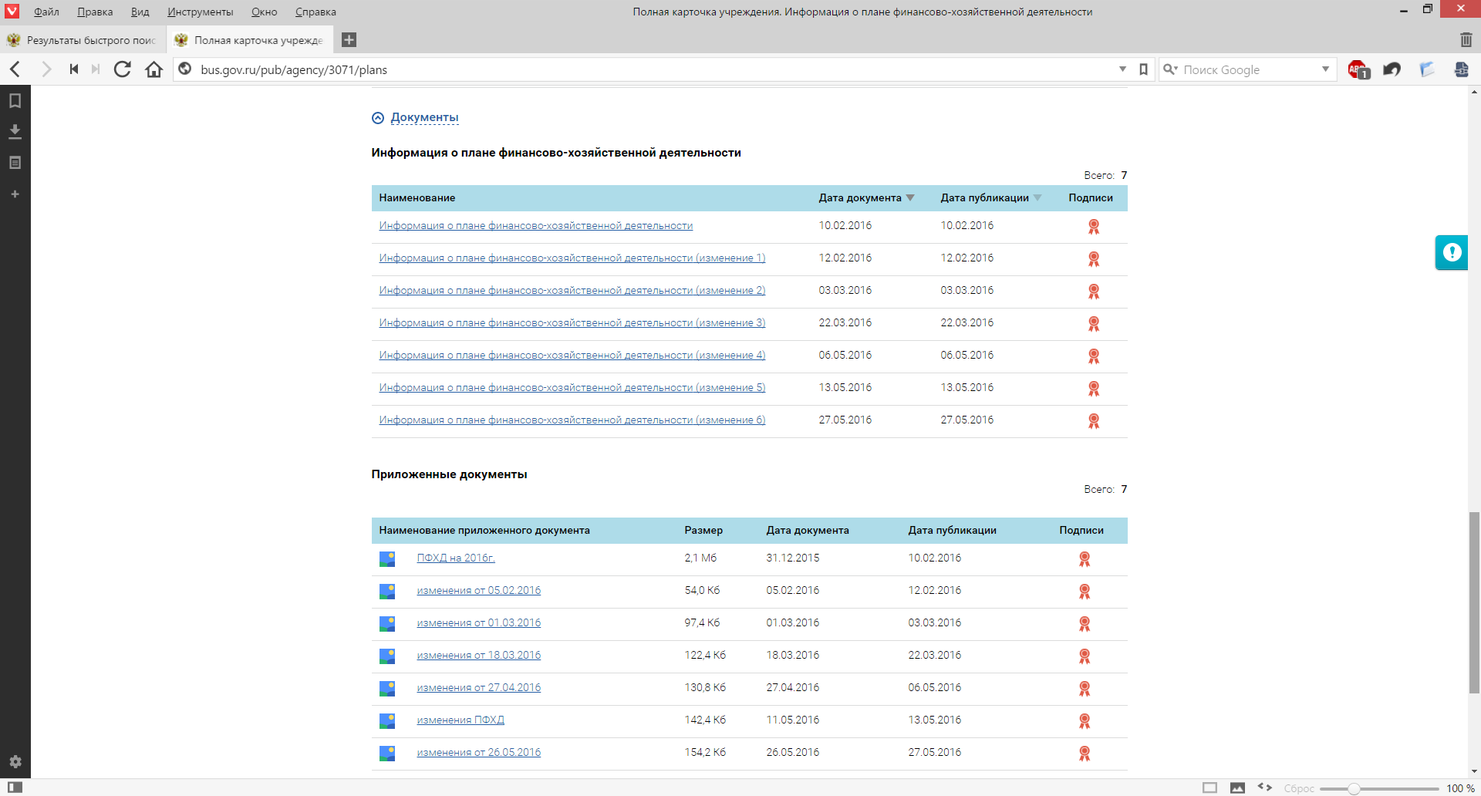Click the file icon beside ПФХД на 2016г.

(387, 559)
